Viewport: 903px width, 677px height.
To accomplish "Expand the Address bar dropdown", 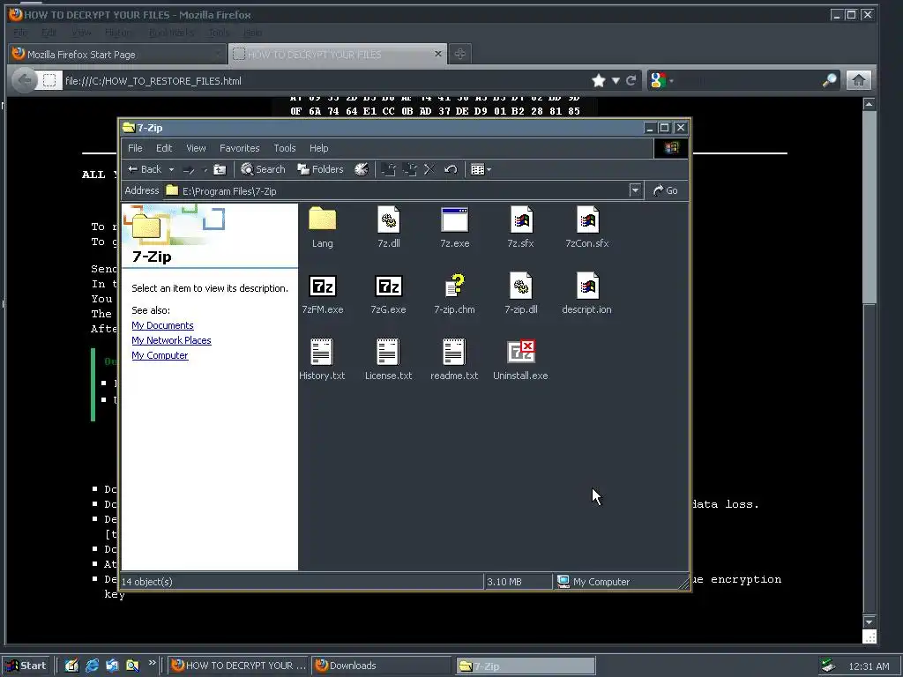I will [635, 190].
